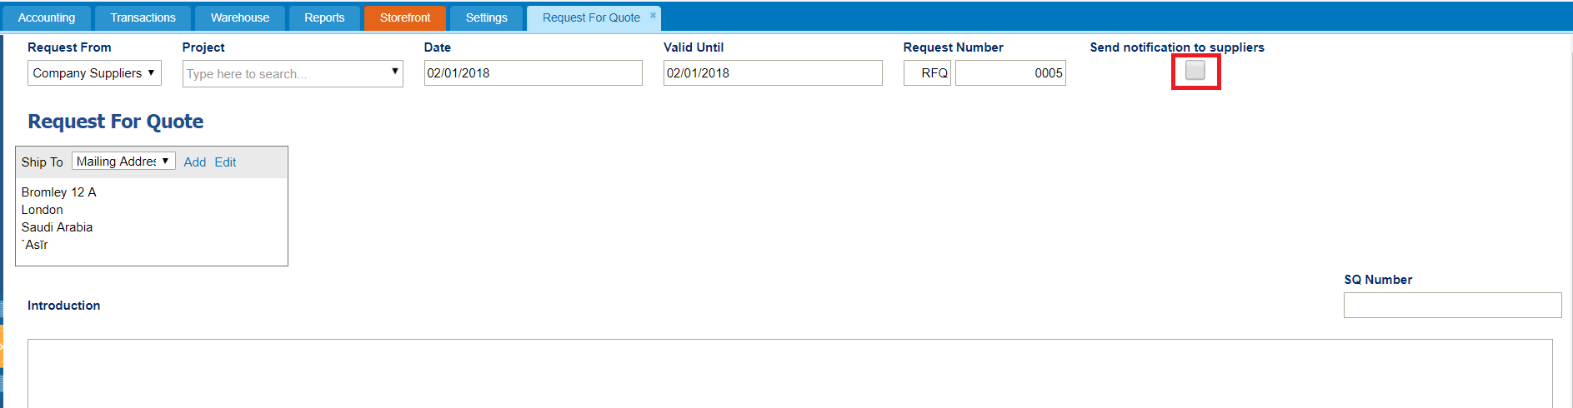1573x408 pixels.
Task: Click into the Valid Until field
Action: 773,73
